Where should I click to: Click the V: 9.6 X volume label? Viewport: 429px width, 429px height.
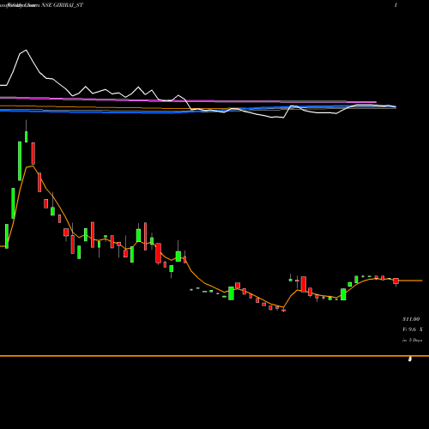pos(413,329)
